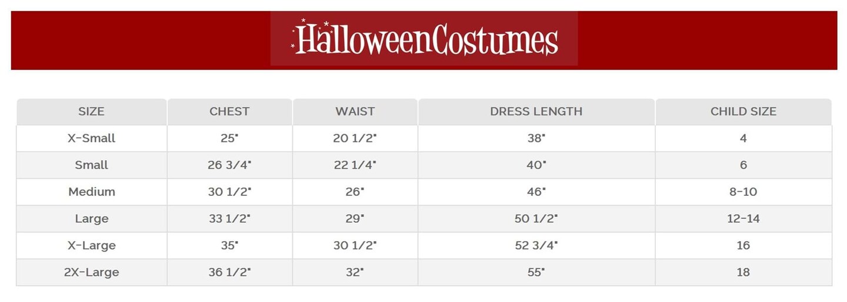
Task: Click the CHEST column header
Action: [229, 111]
